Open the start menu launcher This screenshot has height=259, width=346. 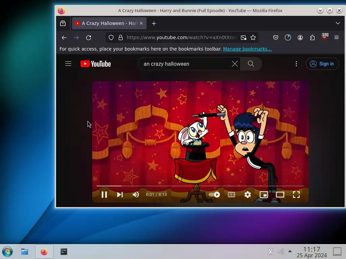(x=7, y=252)
